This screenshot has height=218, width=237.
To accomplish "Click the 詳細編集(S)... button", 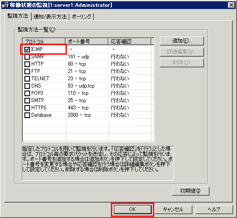I will click(x=182, y=52).
